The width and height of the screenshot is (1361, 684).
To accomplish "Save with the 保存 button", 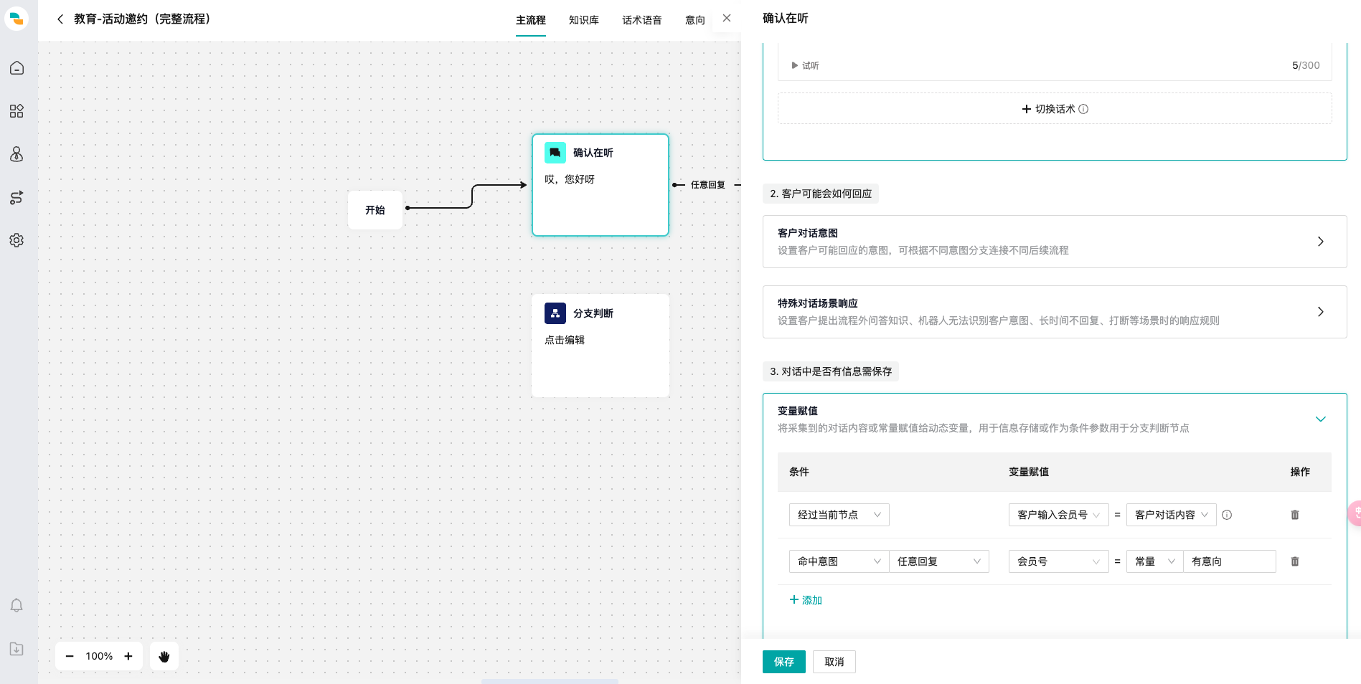I will (x=784, y=662).
